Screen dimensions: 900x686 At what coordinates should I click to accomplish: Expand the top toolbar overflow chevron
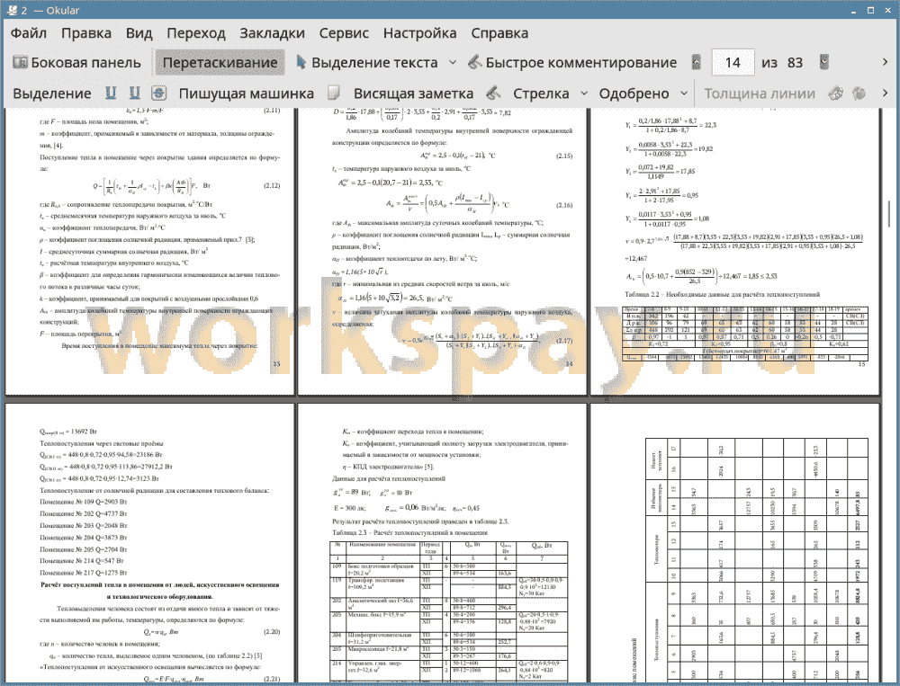(x=885, y=62)
